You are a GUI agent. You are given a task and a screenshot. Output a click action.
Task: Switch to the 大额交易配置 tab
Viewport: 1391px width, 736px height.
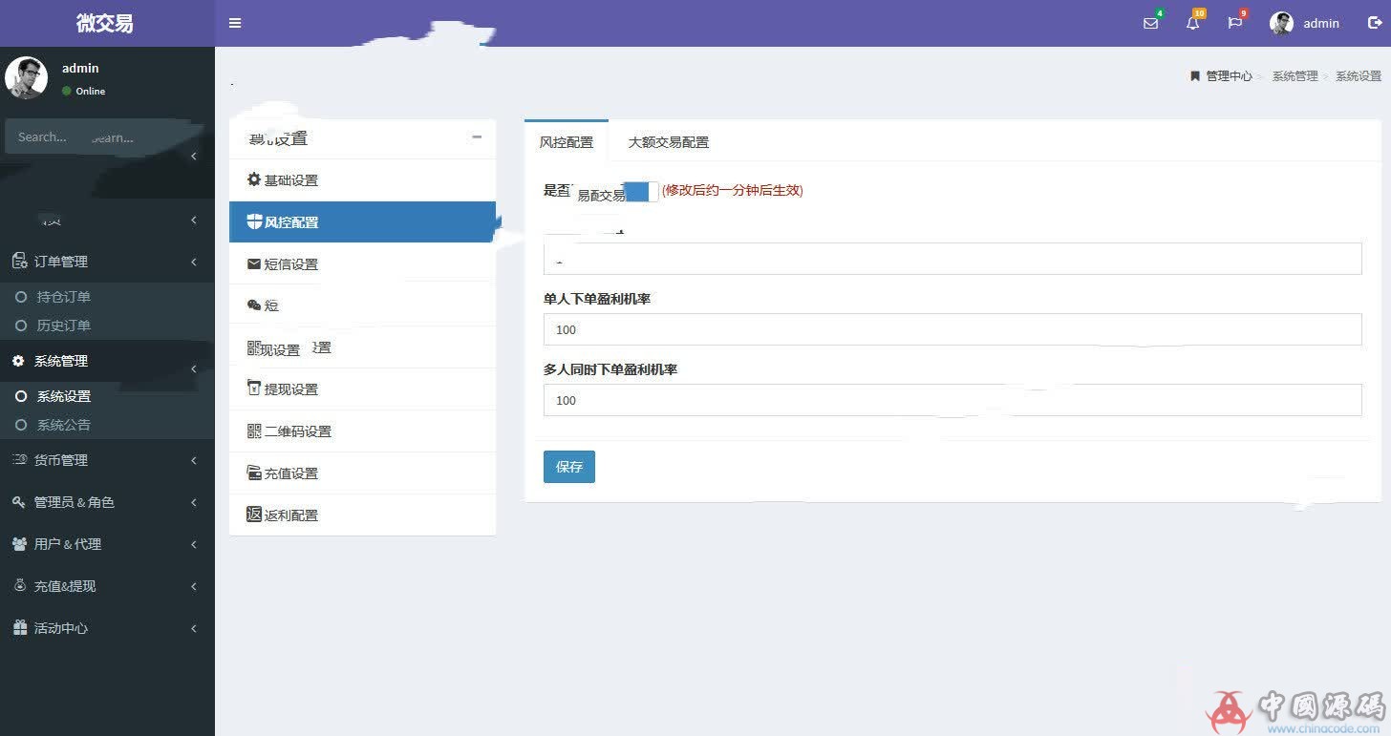(x=669, y=141)
